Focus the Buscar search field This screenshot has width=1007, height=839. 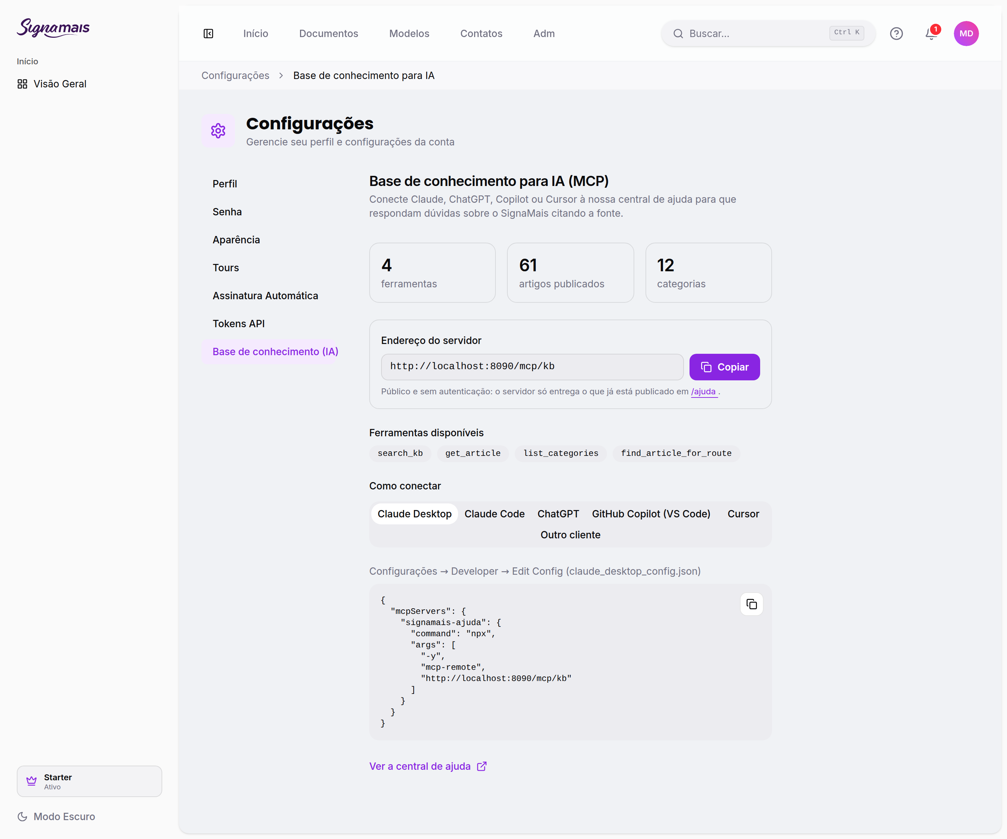click(768, 34)
